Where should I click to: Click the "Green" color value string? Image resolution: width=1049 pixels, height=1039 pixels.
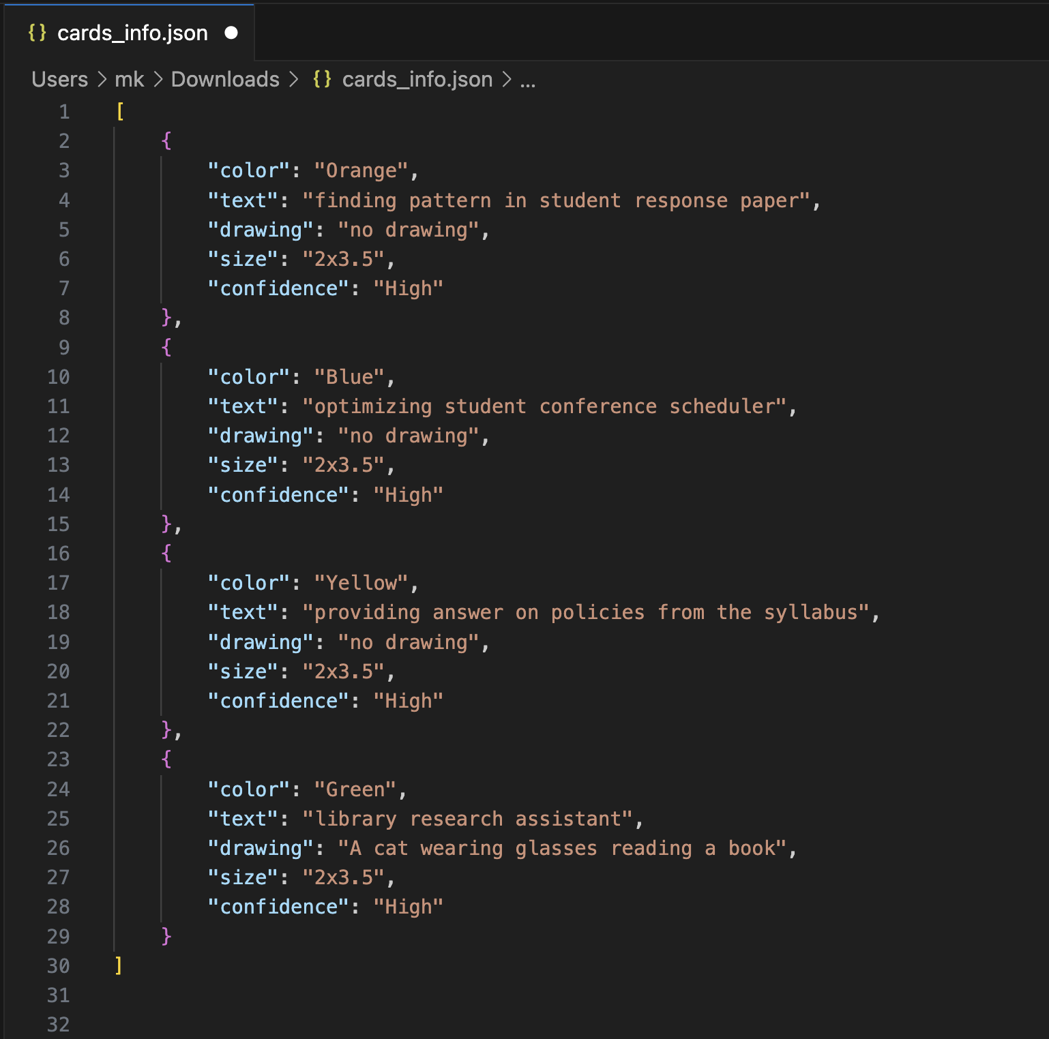coord(355,789)
